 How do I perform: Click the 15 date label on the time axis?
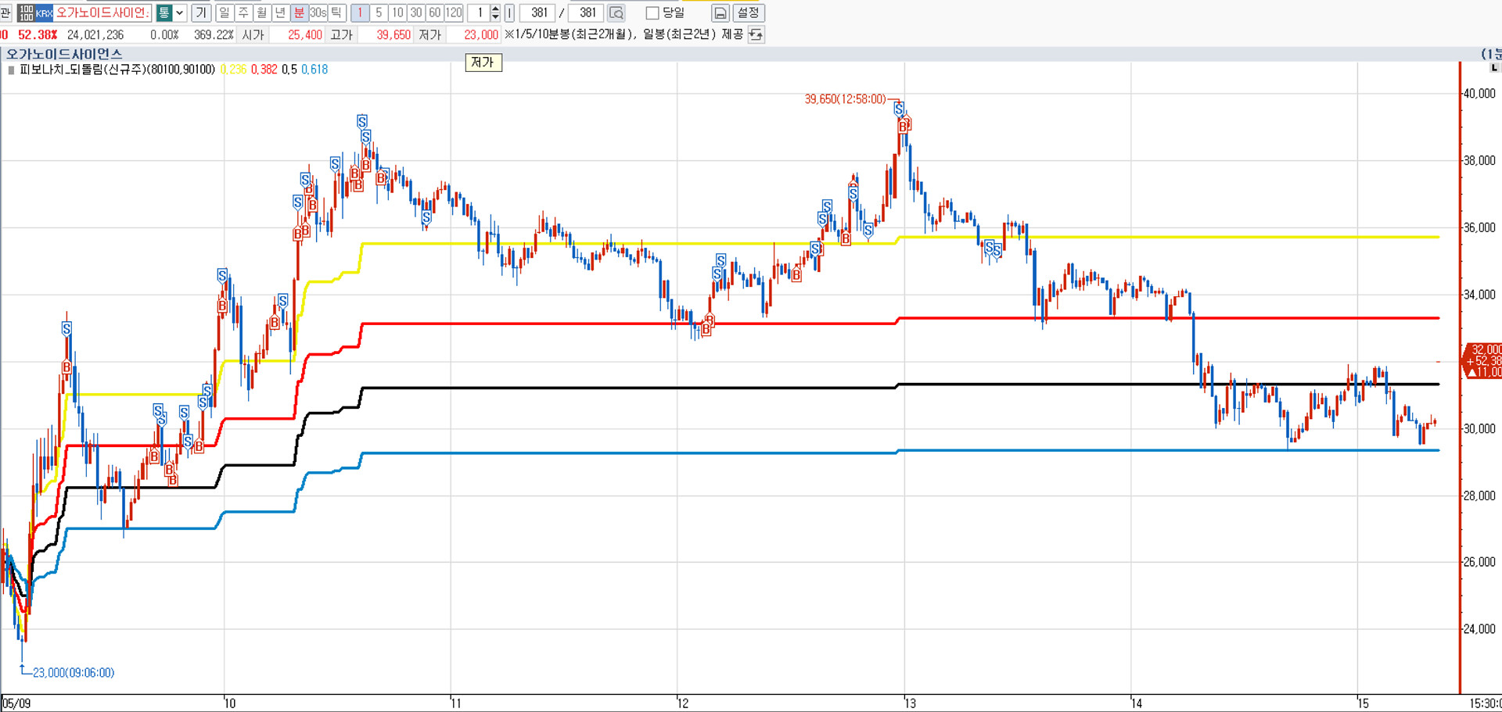(1364, 703)
